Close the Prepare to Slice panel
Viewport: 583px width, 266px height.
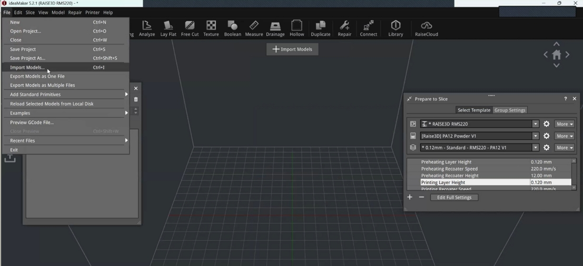[x=575, y=99]
